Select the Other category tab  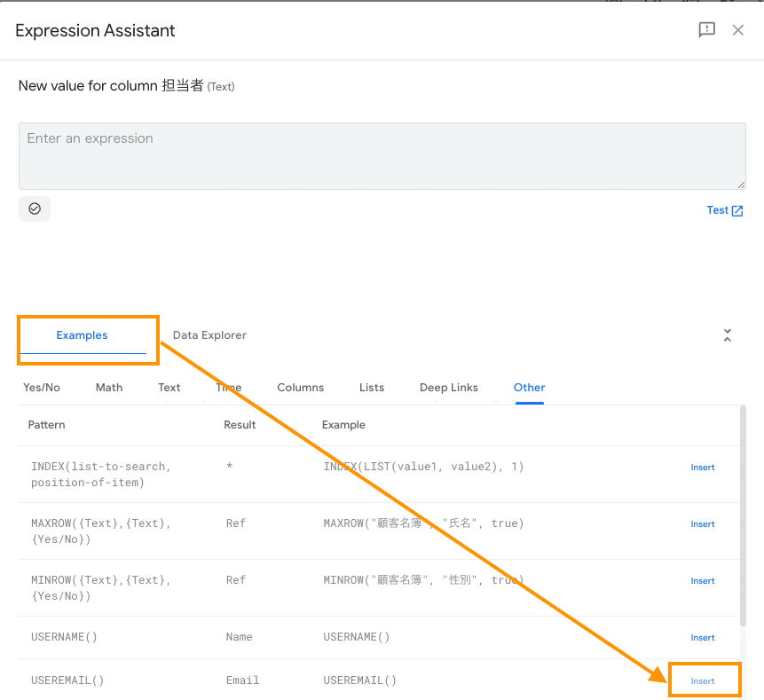tap(529, 388)
